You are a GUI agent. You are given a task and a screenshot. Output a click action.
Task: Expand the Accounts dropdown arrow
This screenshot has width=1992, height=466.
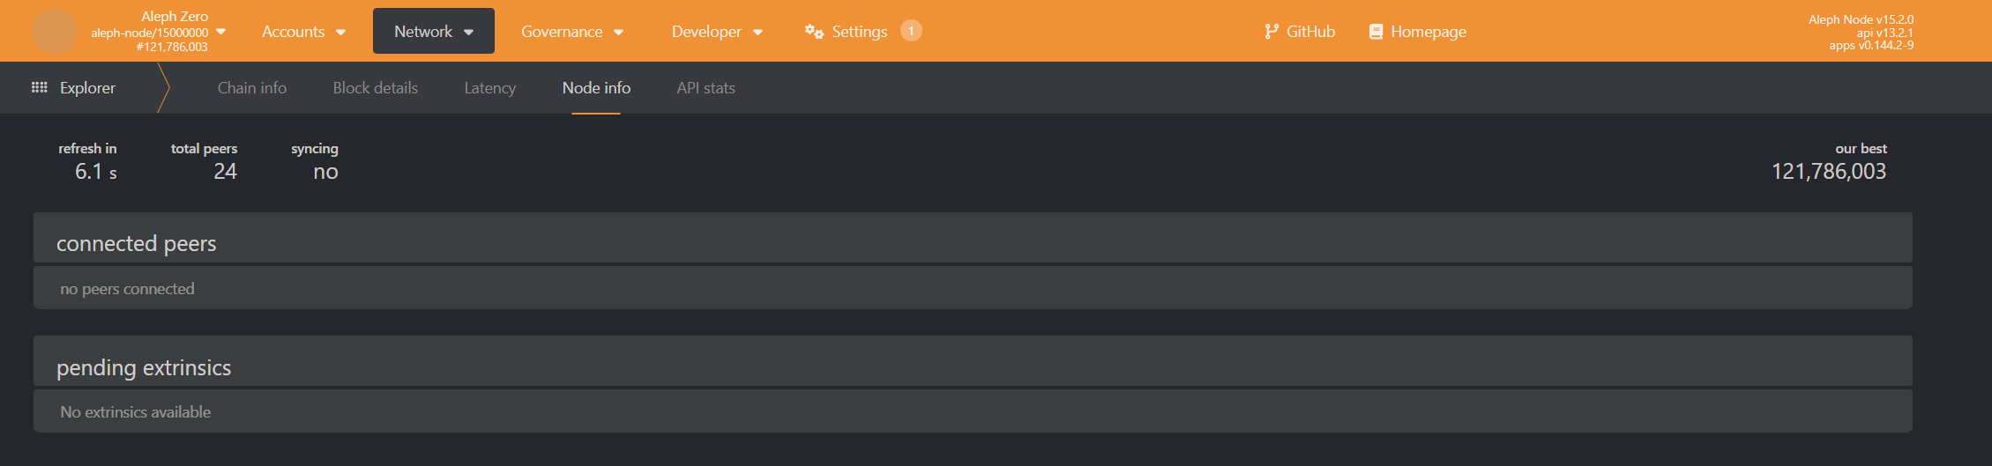point(341,33)
